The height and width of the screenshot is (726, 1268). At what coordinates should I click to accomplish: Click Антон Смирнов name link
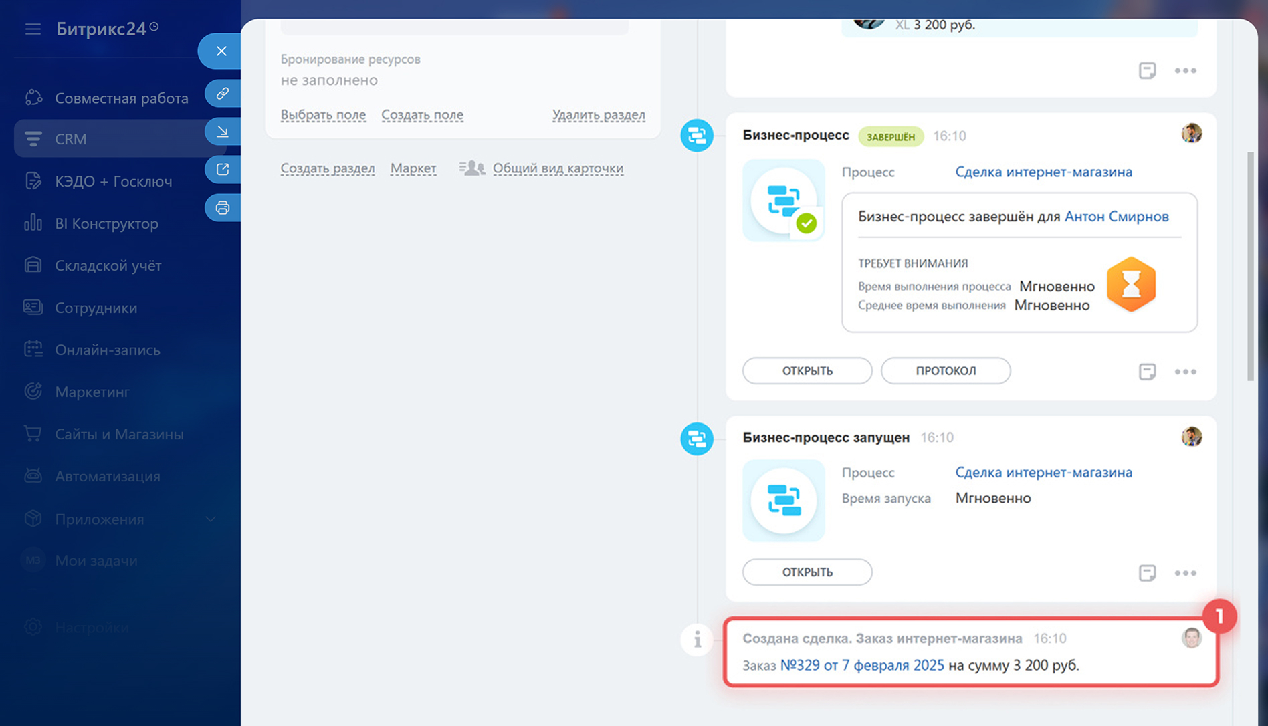1116,217
